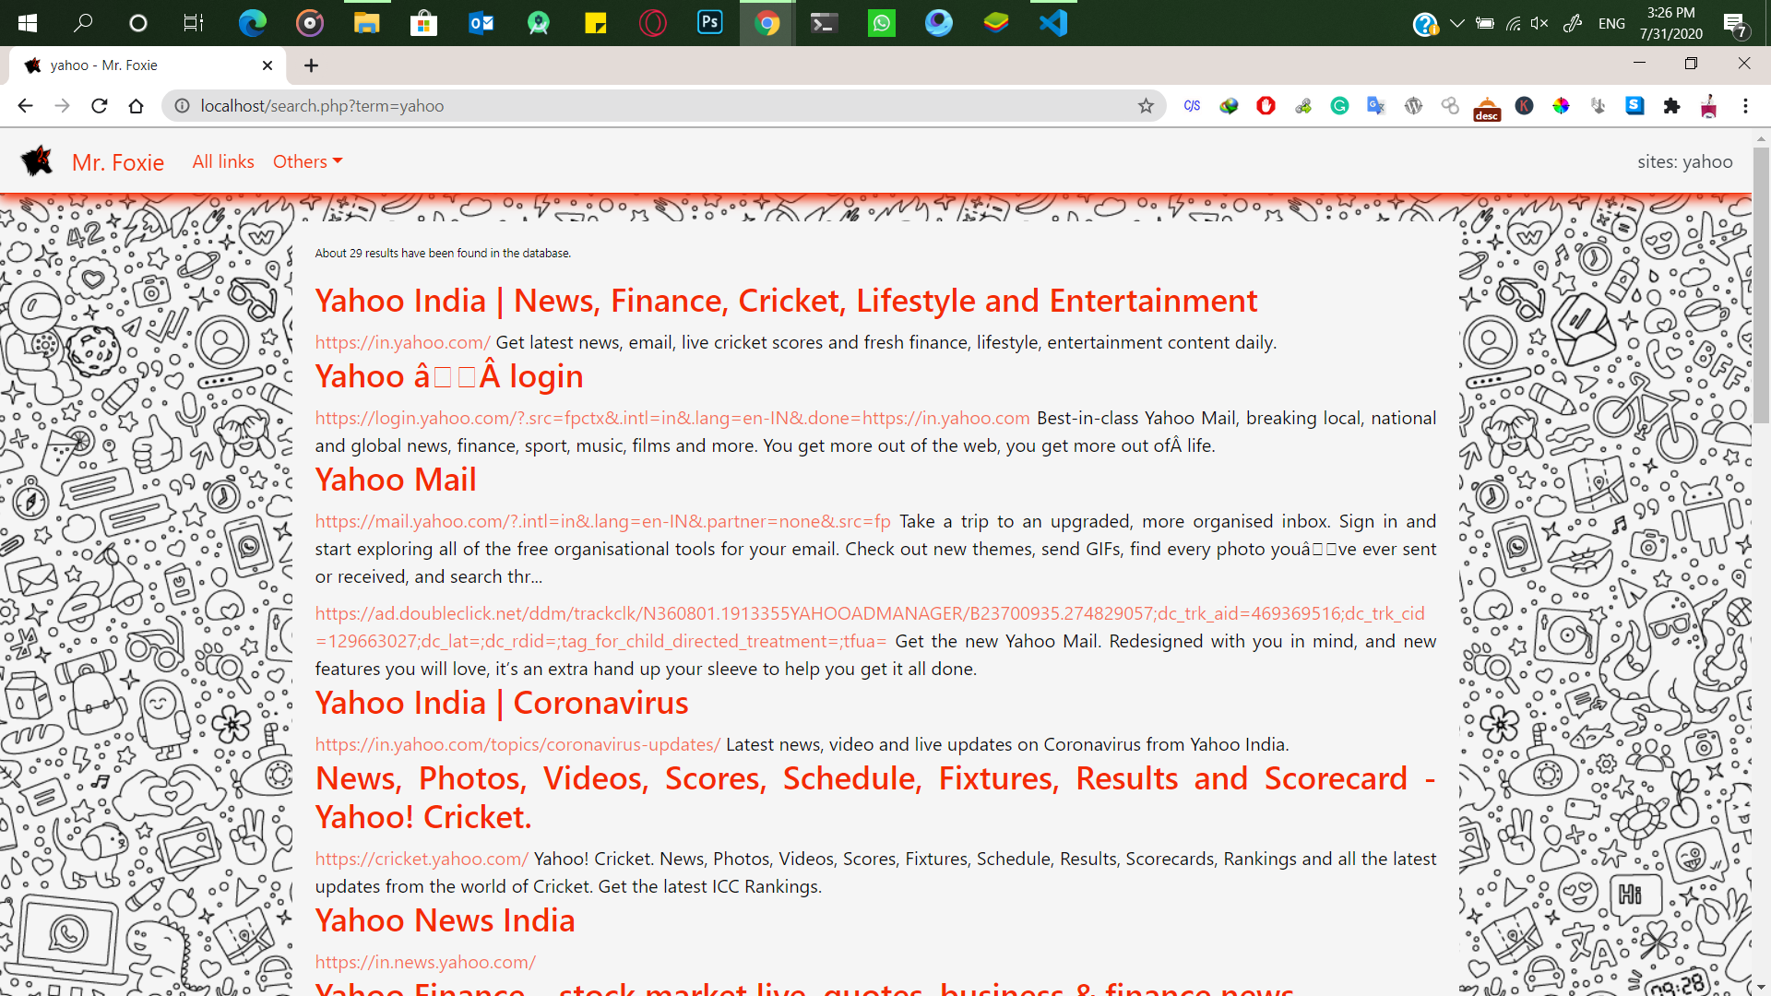Open the Yahoo Mail result title

point(396,480)
